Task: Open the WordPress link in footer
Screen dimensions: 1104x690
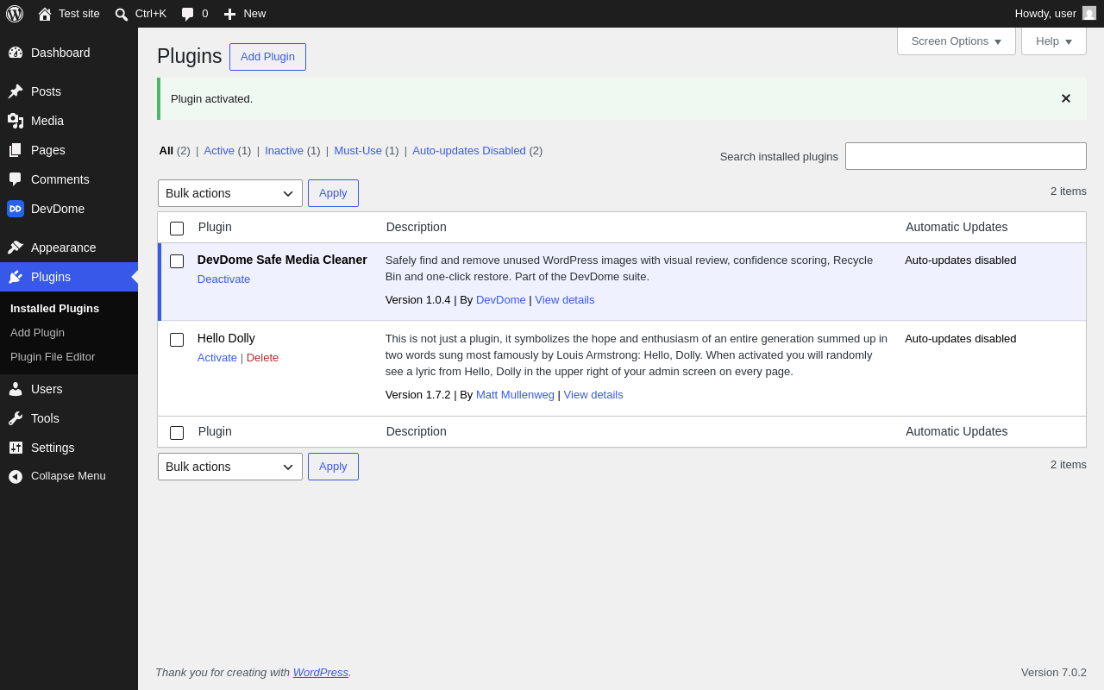Action: tap(321, 673)
